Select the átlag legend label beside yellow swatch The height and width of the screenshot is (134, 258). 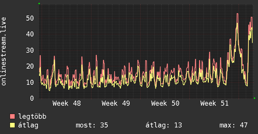(x=28, y=125)
